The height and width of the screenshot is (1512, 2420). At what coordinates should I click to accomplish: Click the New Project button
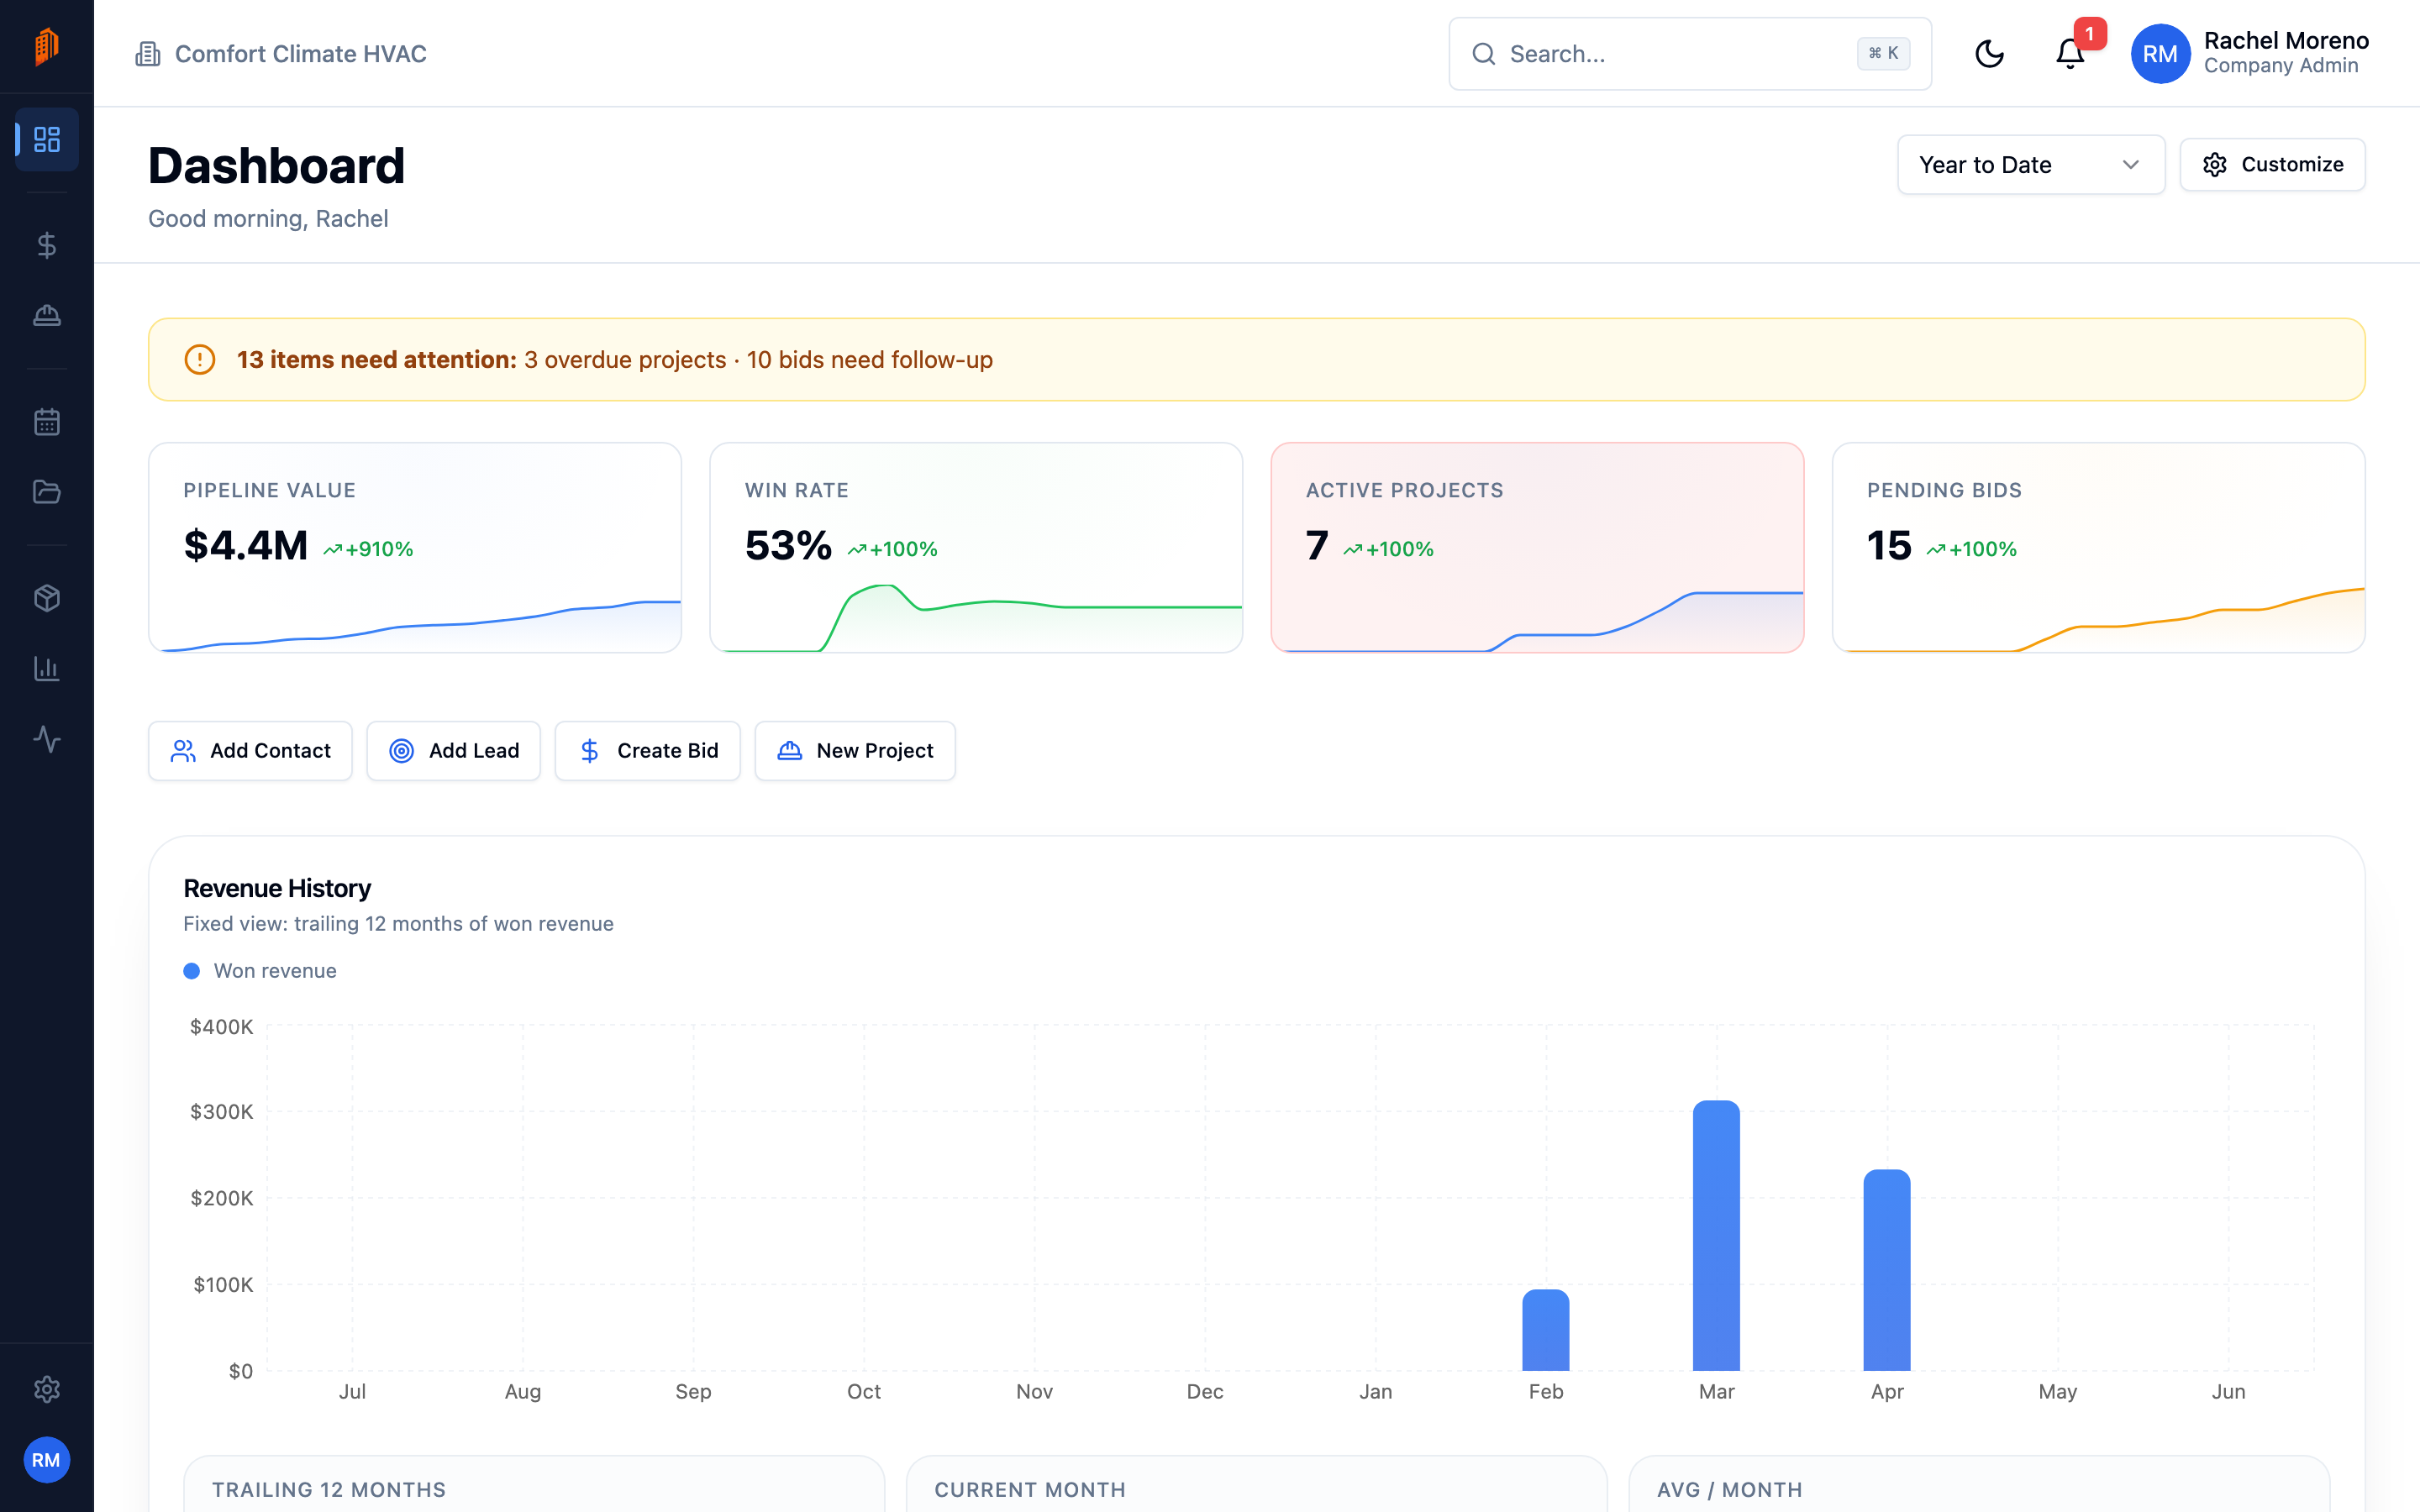[855, 751]
